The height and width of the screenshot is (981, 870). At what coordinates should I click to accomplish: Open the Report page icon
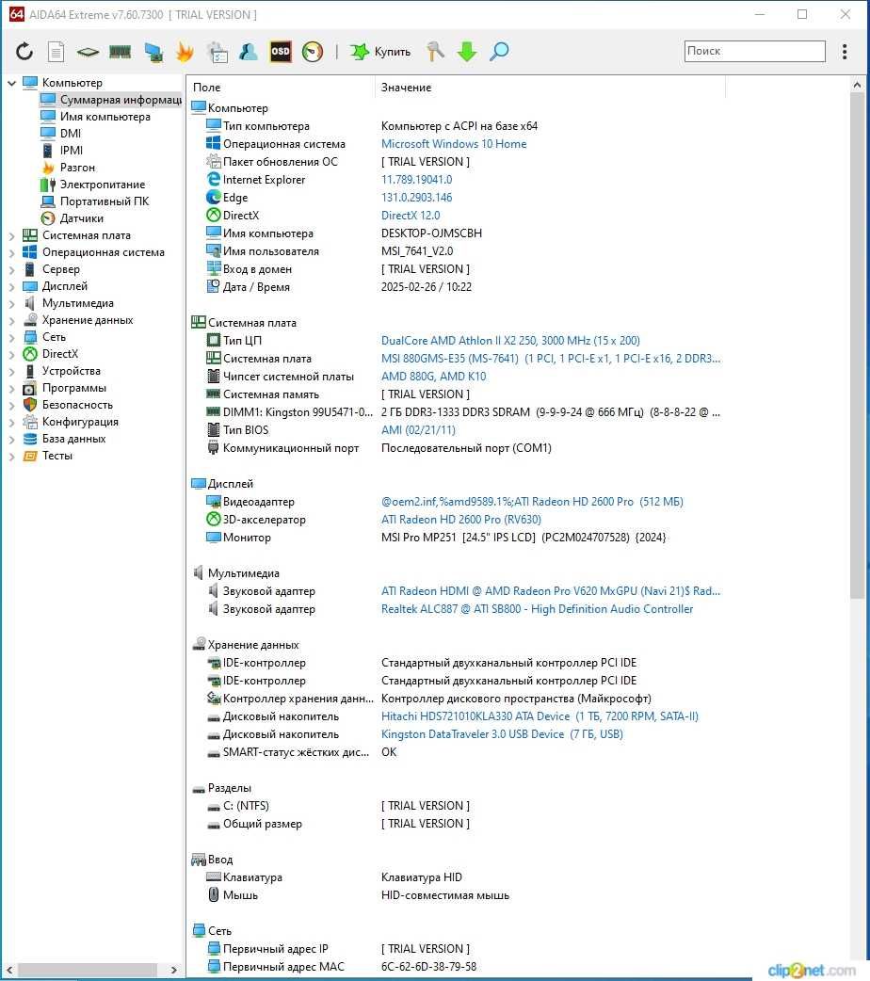(56, 51)
